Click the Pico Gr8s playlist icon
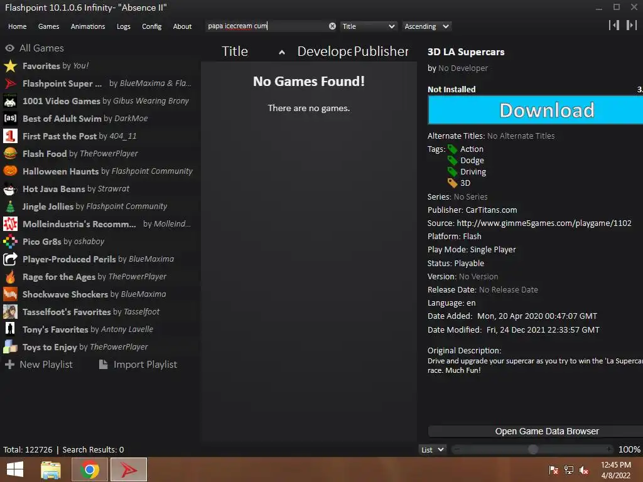Image resolution: width=643 pixels, height=482 pixels. tap(10, 242)
